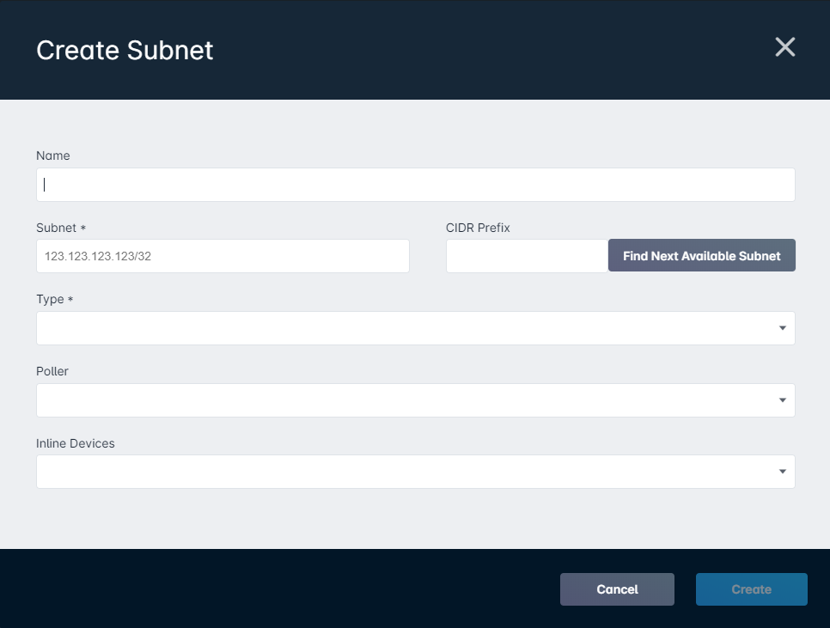830x628 pixels.
Task: Click the Poller field label
Action: [x=52, y=371]
